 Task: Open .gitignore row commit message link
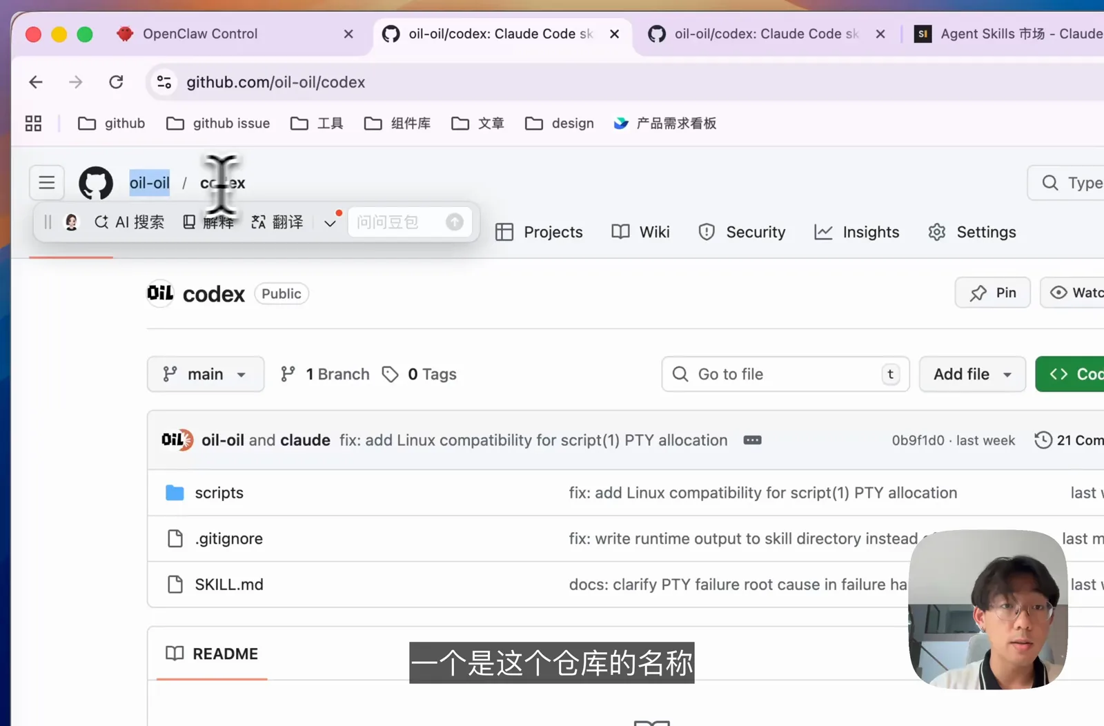(x=743, y=539)
